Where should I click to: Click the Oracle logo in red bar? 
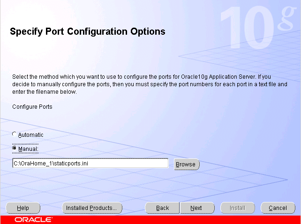point(34,220)
